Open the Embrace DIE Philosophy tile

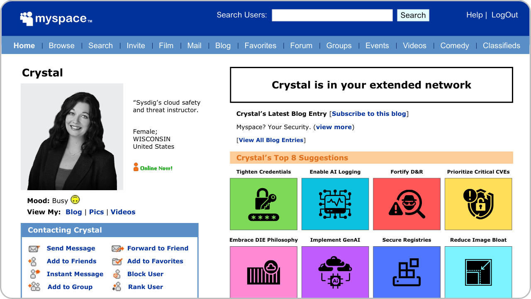click(x=263, y=272)
